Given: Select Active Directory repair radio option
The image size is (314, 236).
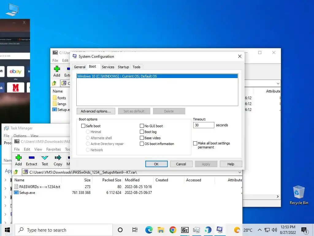Looking at the screenshot, I should coord(88,144).
